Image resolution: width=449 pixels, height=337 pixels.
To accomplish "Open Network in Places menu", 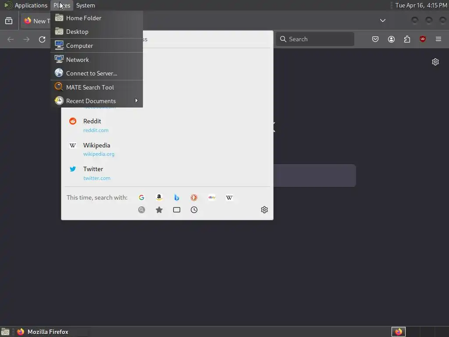I will [x=96, y=60].
